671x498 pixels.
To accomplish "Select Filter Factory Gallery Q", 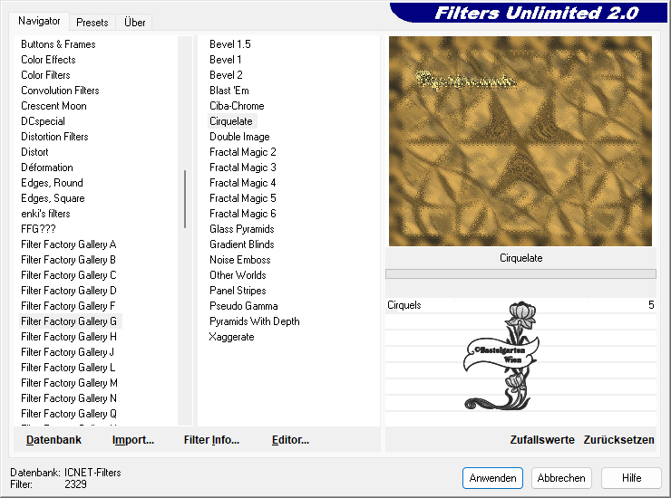I will tap(69, 414).
